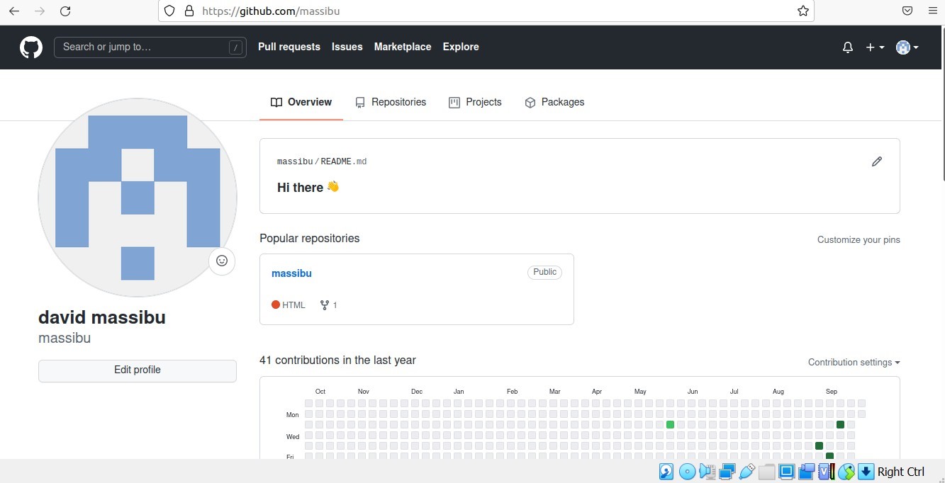
Task: Set status with the smiley icon
Action: click(222, 261)
